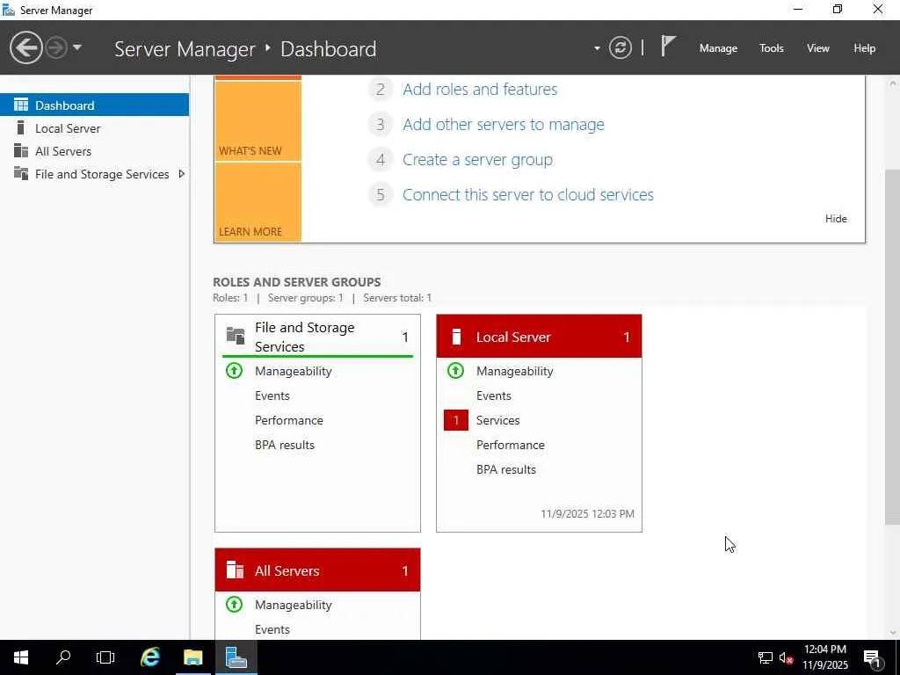Image resolution: width=900 pixels, height=675 pixels.
Task: Open Events in File and Storage tile
Action: coord(272,396)
